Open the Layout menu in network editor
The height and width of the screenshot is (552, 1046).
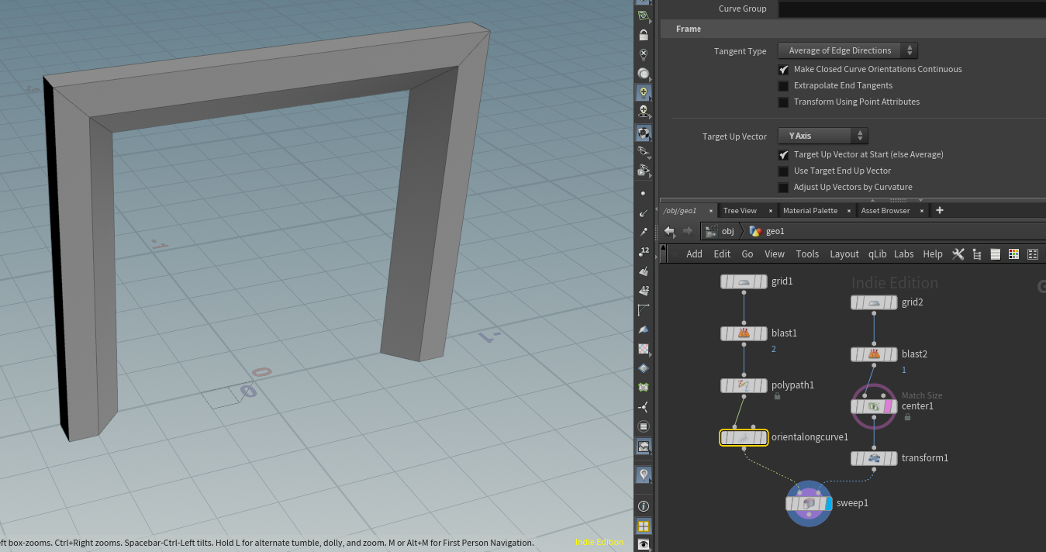[844, 254]
